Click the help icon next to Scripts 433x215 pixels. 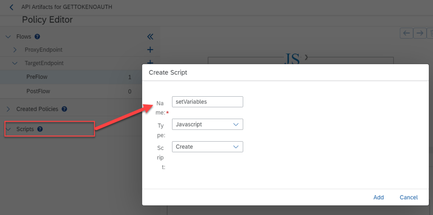point(40,129)
